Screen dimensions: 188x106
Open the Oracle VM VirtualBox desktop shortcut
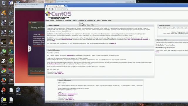[18, 91]
